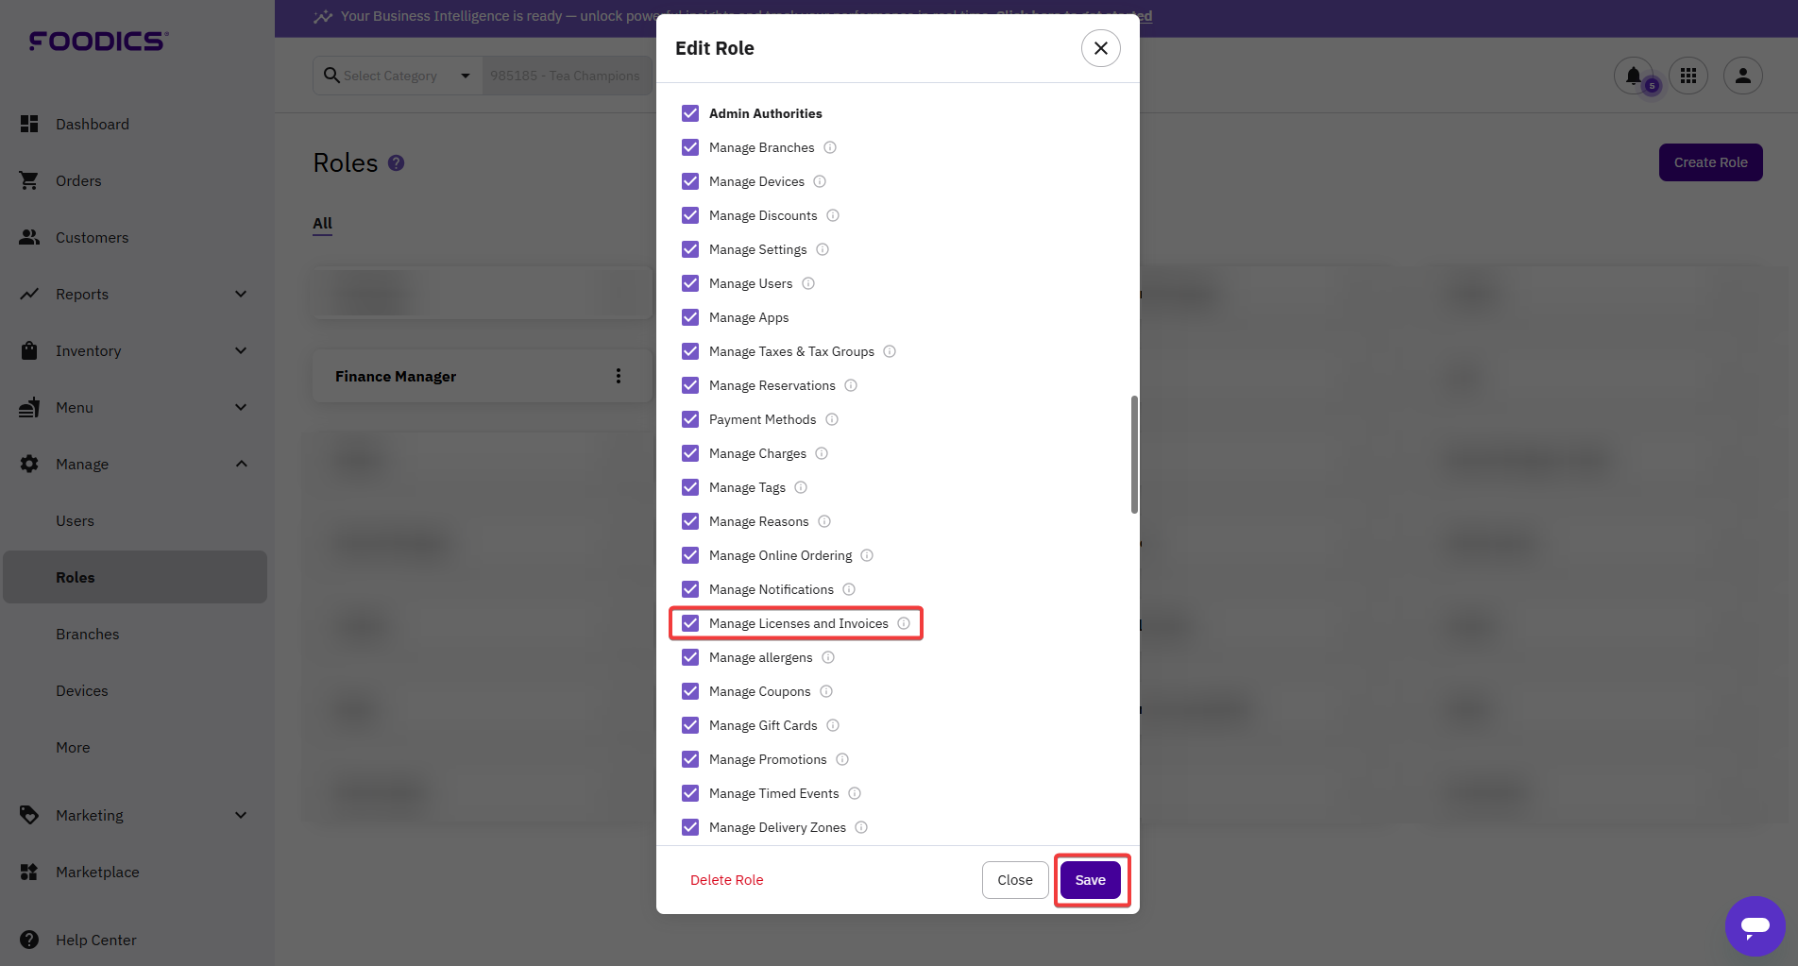Click the Roles help question mark
The height and width of the screenshot is (966, 1798).
tap(397, 162)
